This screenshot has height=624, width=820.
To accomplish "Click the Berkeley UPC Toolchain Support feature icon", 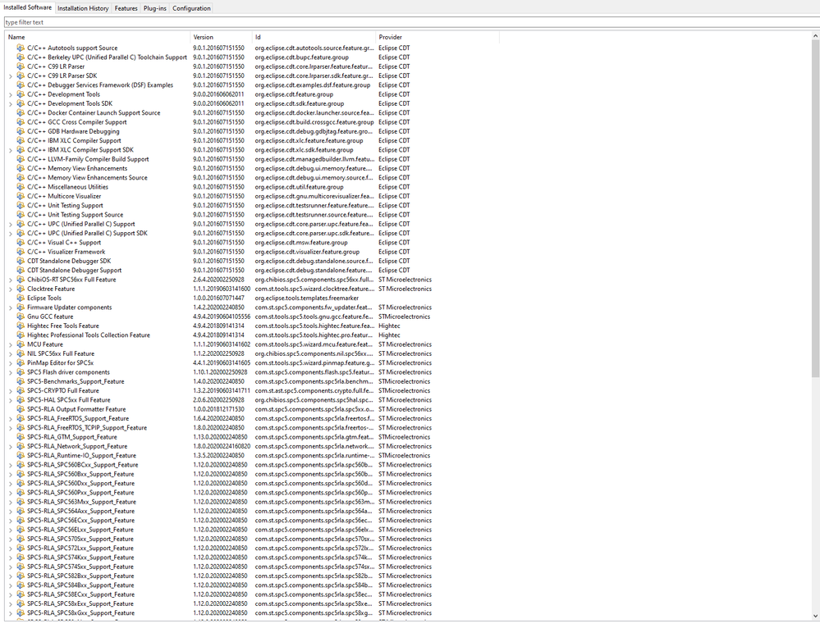I will (x=21, y=57).
